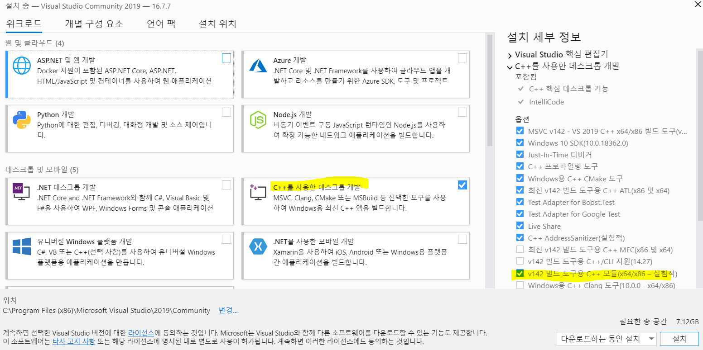The height and width of the screenshot is (350, 703).
Task: Switch to the 워크로드 tab
Action: [x=24, y=24]
